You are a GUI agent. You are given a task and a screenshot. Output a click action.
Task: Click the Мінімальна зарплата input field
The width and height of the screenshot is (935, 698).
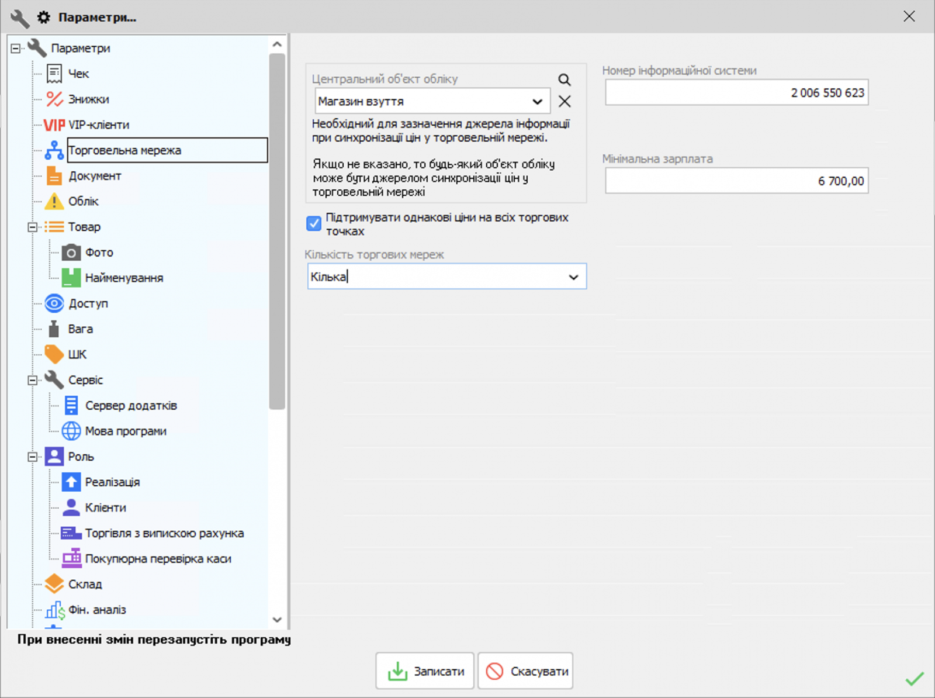point(736,181)
